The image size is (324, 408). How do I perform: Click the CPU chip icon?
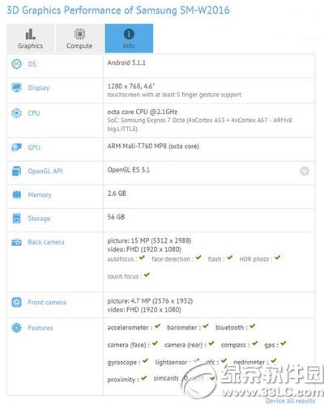[16, 113]
